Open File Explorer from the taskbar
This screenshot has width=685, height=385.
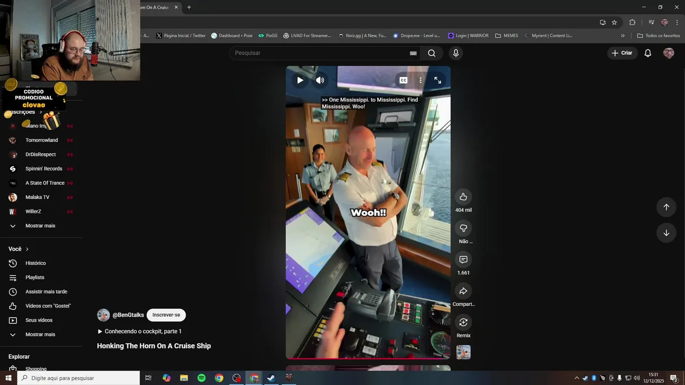coord(184,378)
